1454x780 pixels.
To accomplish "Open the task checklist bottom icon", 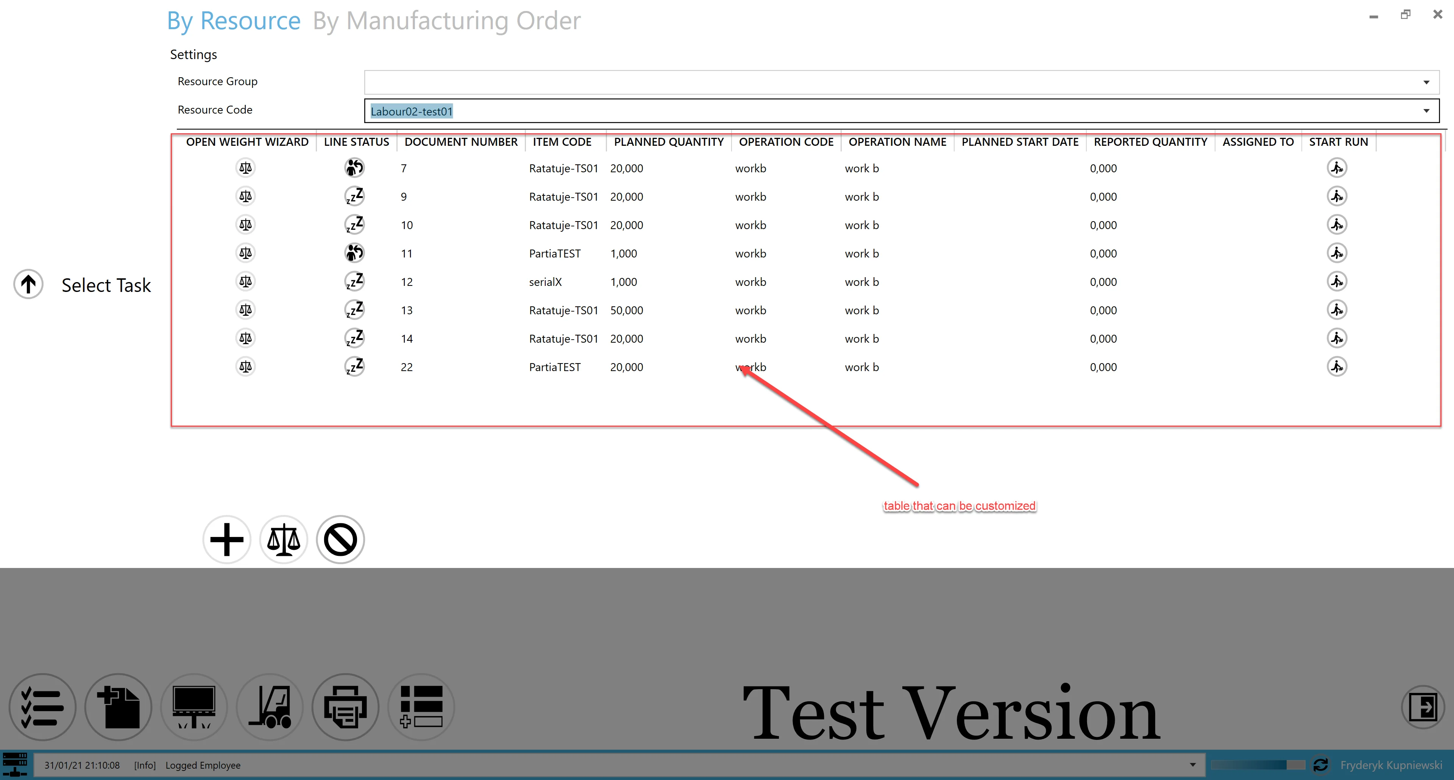I will [42, 707].
